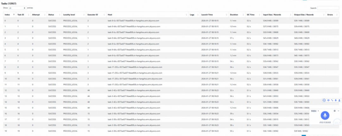
Task: Click output size 540.2 MiB / 30582
Action: pyautogui.click(x=301, y=44)
